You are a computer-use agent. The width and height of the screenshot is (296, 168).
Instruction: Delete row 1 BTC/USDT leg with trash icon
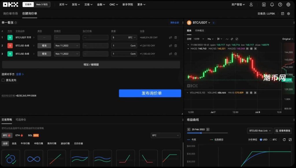[175, 38]
